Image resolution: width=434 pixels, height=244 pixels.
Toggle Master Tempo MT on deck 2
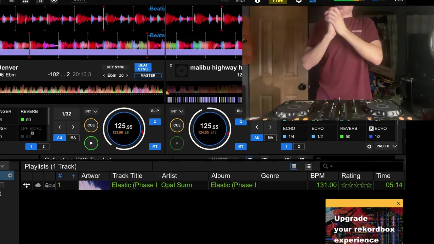[241, 146]
